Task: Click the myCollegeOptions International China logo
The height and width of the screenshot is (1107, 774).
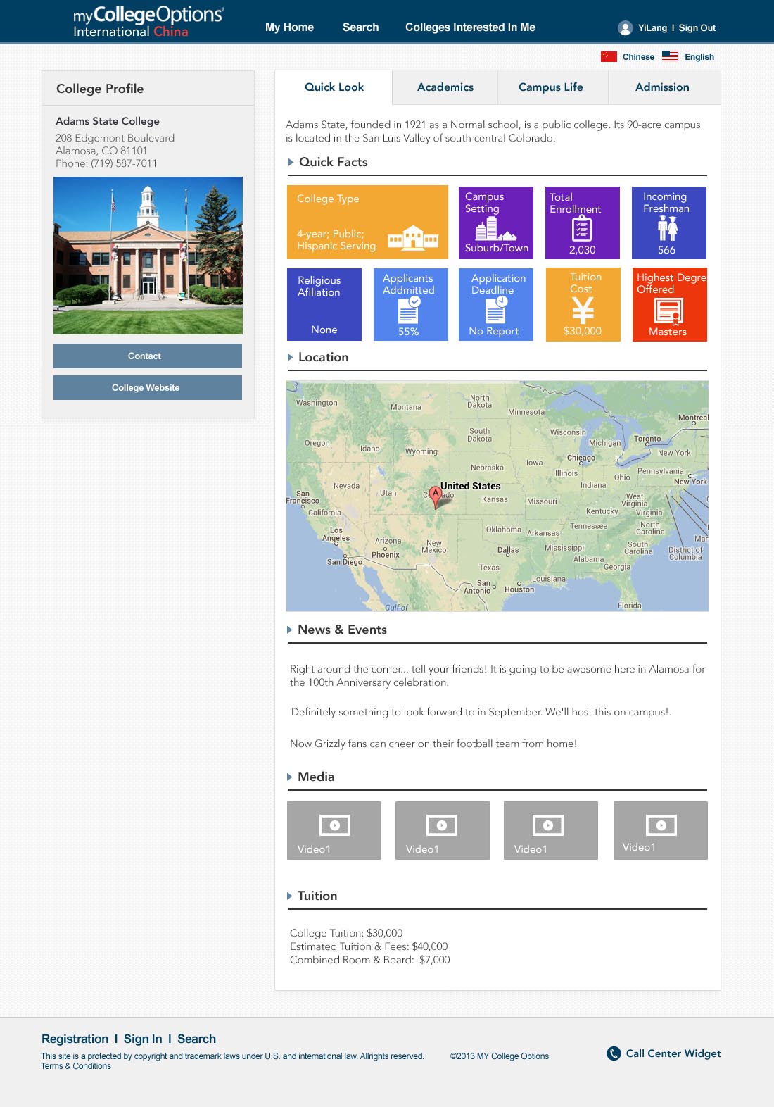Action: point(148,22)
